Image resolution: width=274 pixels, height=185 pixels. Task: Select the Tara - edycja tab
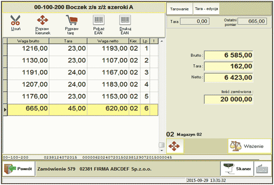coord(206,9)
